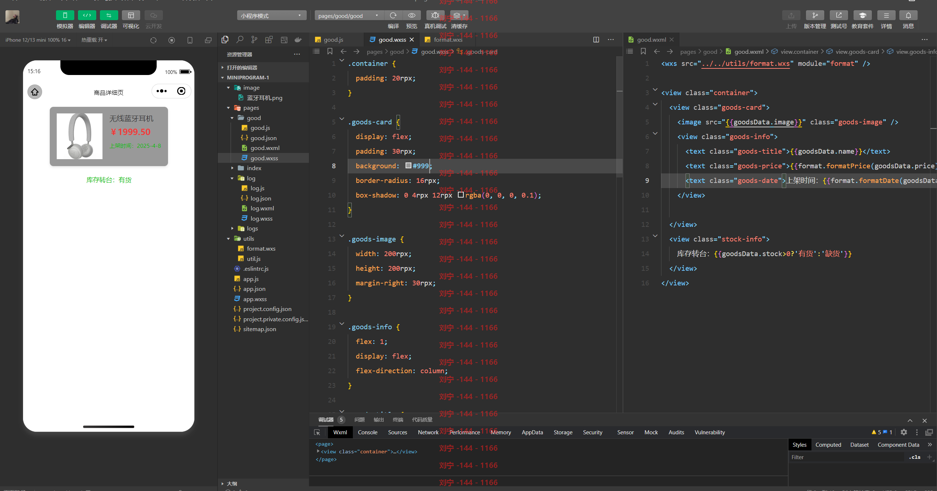Click the three-dot capsule menu in simulator
This screenshot has width=937, height=491.
click(x=161, y=91)
